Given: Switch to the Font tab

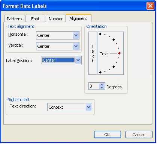Looking at the screenshot, I should coord(35,19).
